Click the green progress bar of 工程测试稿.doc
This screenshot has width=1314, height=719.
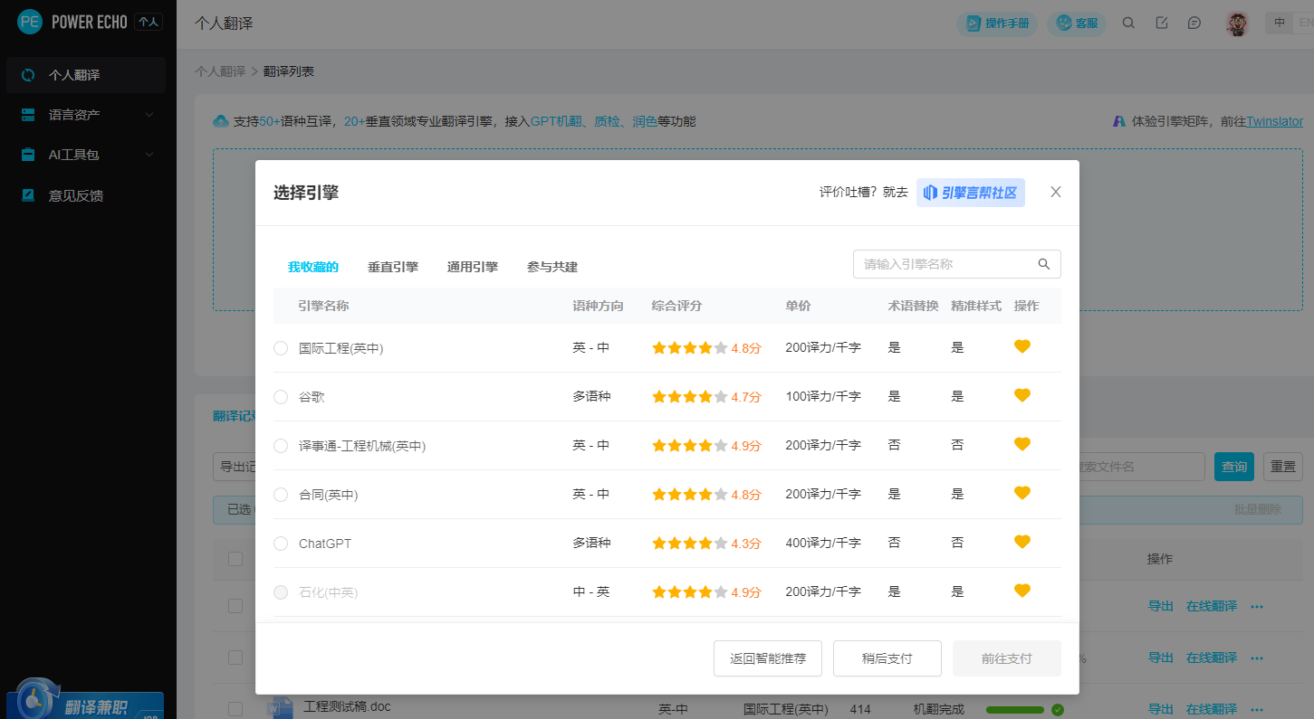coord(1012,709)
